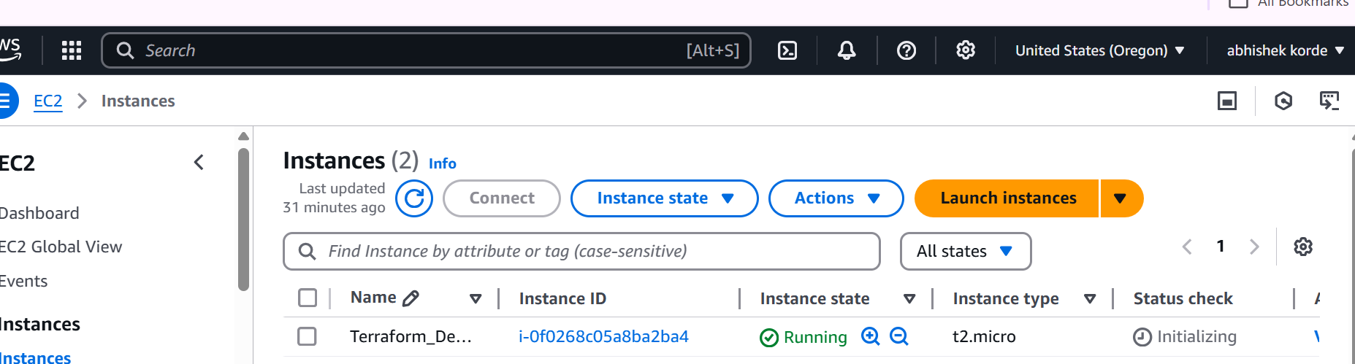Click the Running state label

(814, 337)
